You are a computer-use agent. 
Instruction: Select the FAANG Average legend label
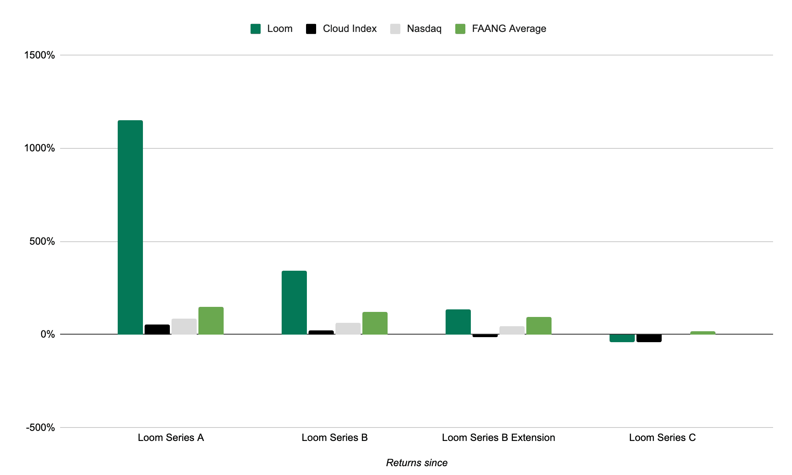coord(509,29)
